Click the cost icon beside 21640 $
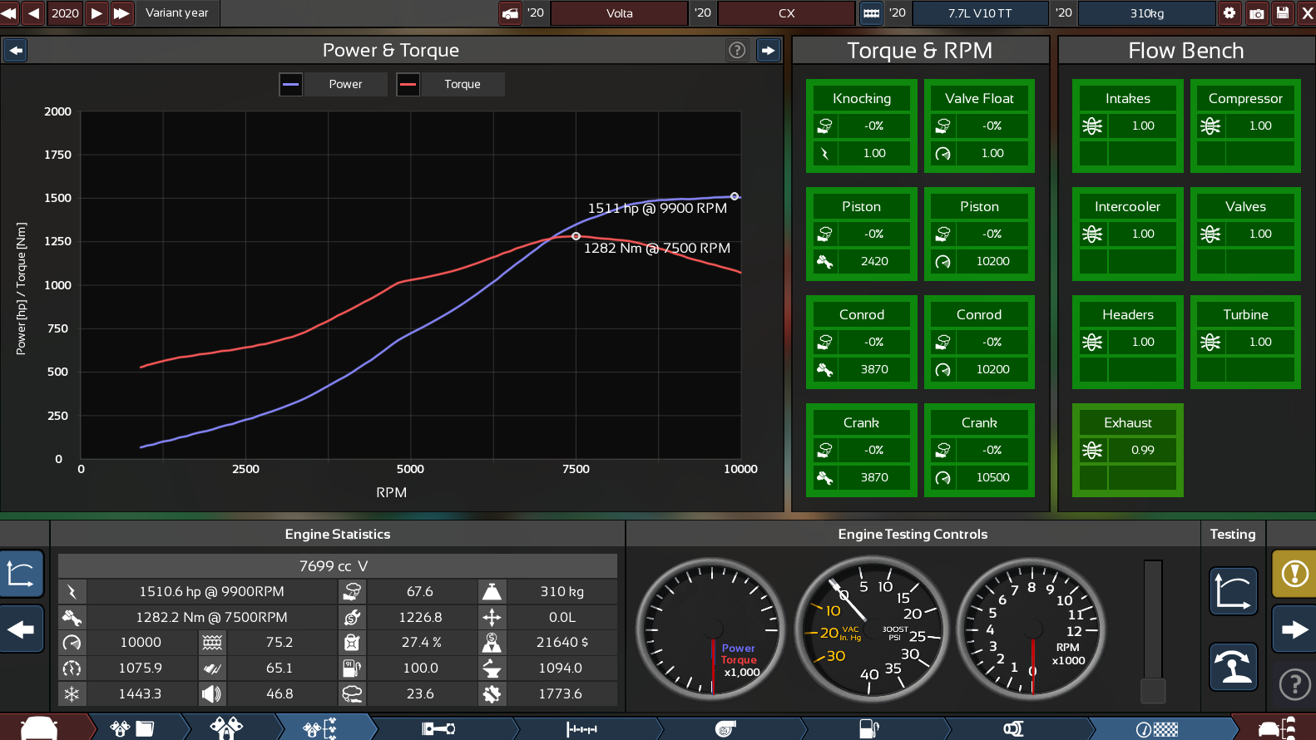 [492, 643]
